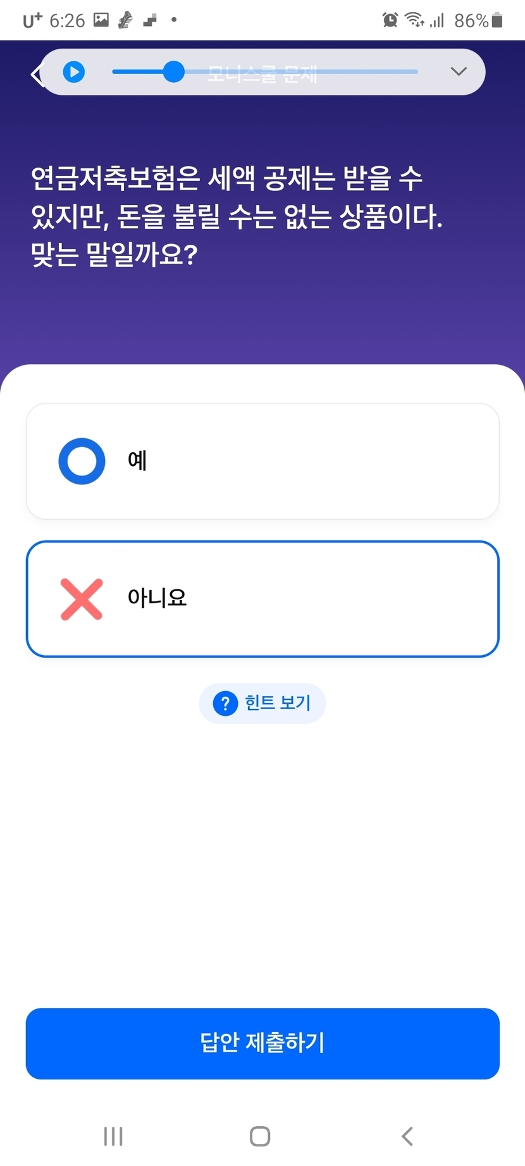Expand the audio player chevron
Viewport: 525px width, 1166px height.
point(459,71)
